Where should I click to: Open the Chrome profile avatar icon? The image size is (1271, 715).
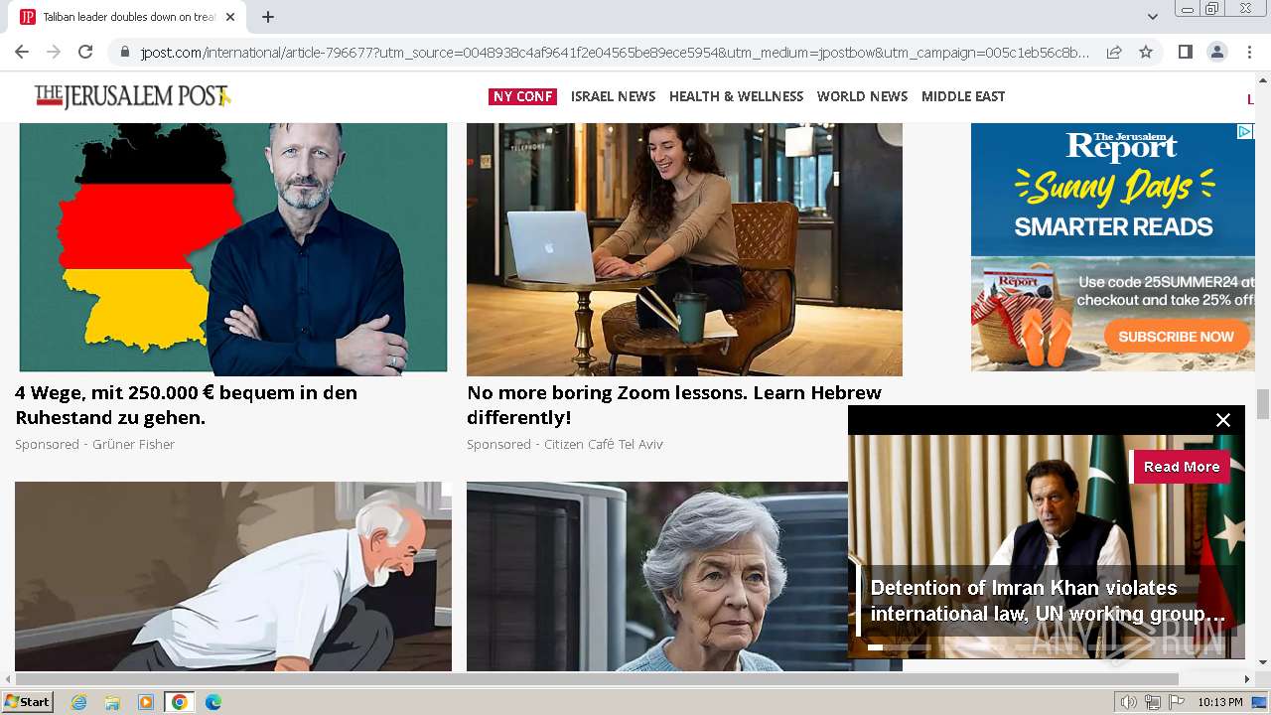pos(1216,52)
